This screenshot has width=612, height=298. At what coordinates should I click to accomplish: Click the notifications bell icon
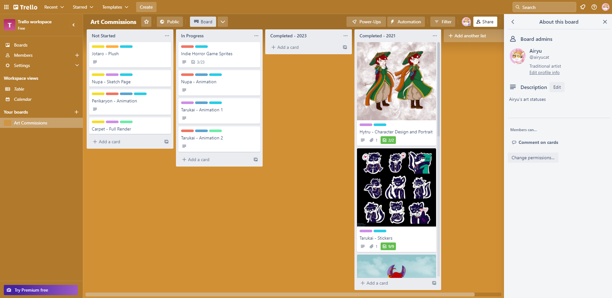click(583, 7)
